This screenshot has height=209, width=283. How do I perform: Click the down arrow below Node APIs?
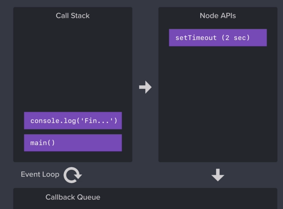tap(218, 175)
